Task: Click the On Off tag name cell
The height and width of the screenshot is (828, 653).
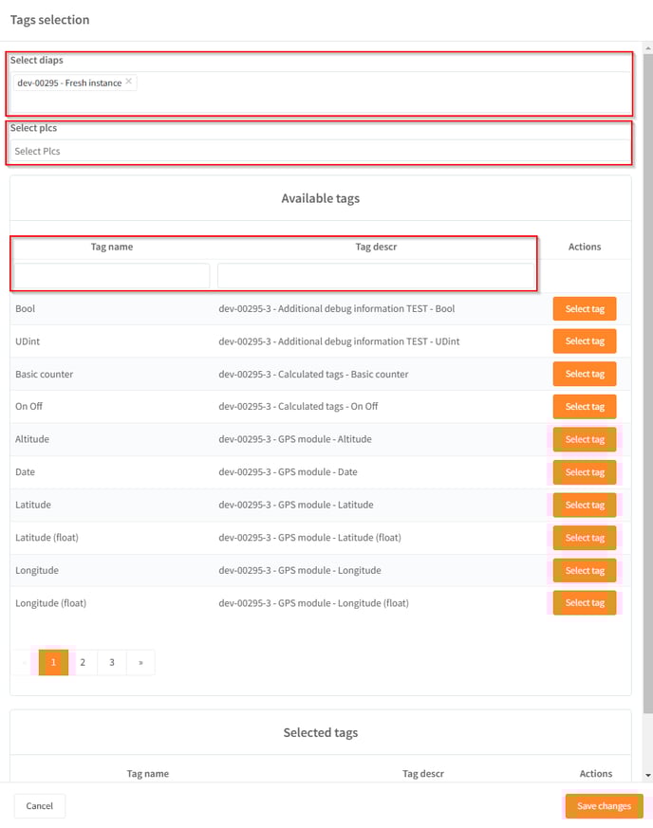Action: click(29, 407)
